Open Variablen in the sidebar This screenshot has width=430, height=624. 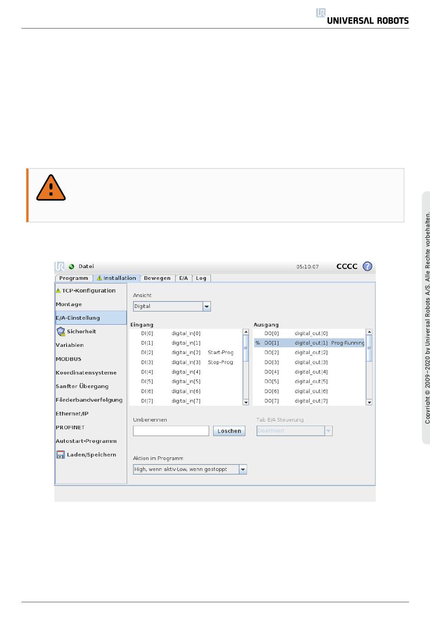(91, 345)
